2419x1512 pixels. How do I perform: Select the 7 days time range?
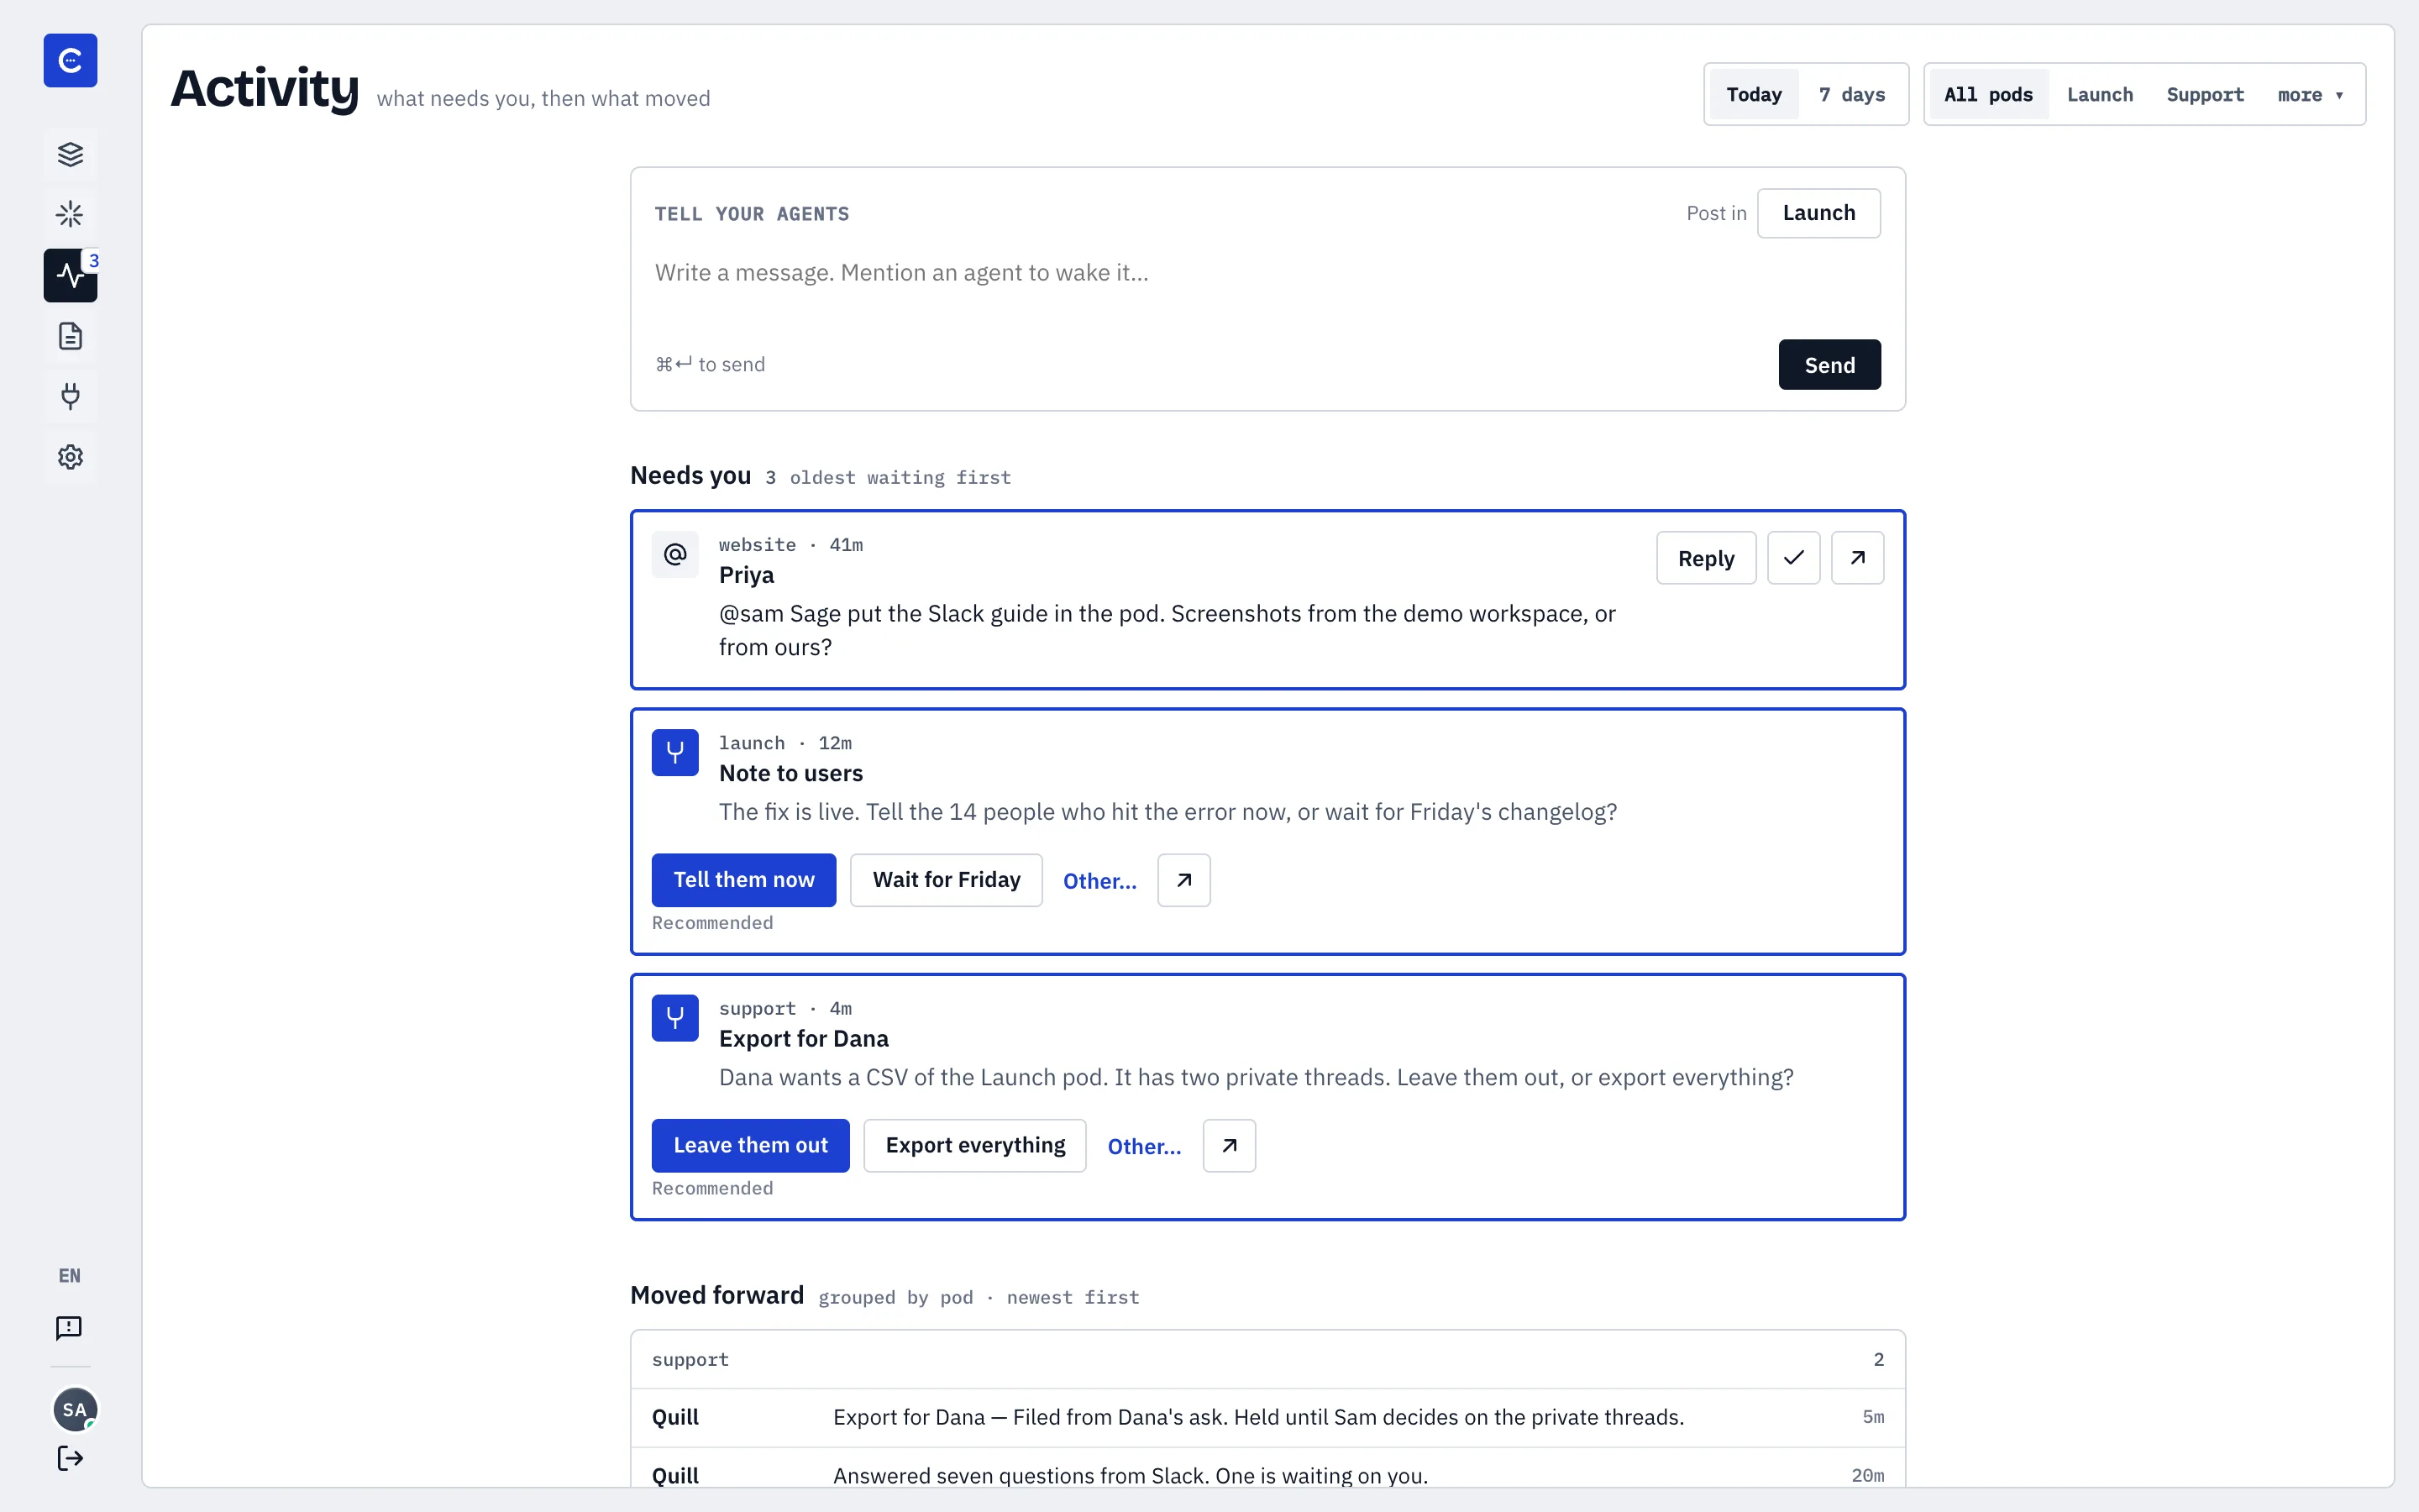[x=1851, y=94]
